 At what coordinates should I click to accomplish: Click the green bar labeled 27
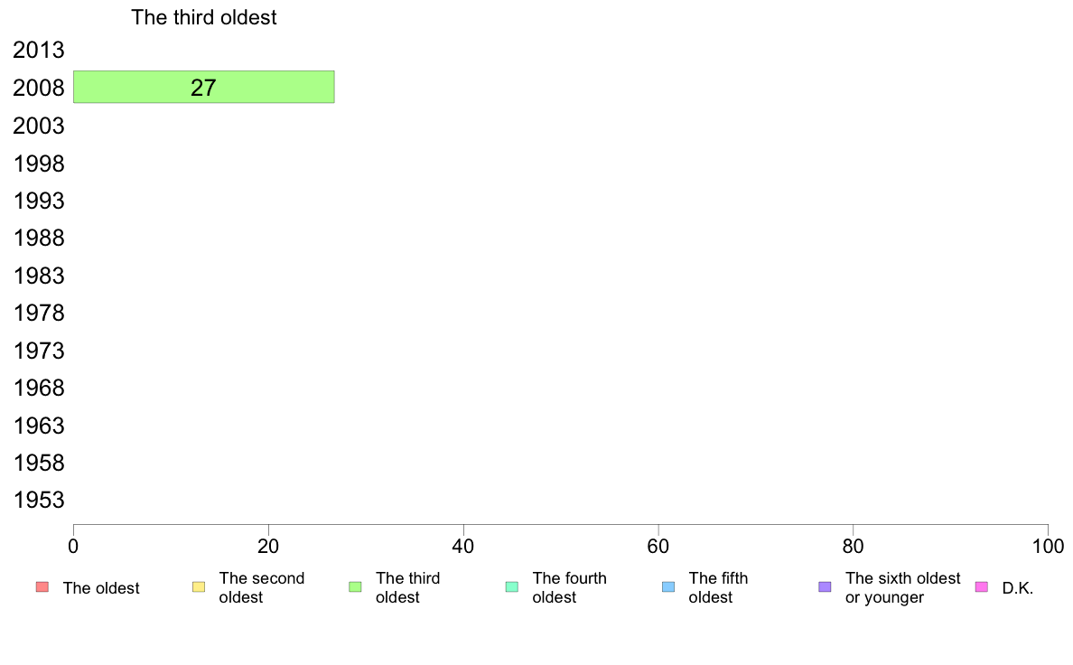click(204, 87)
